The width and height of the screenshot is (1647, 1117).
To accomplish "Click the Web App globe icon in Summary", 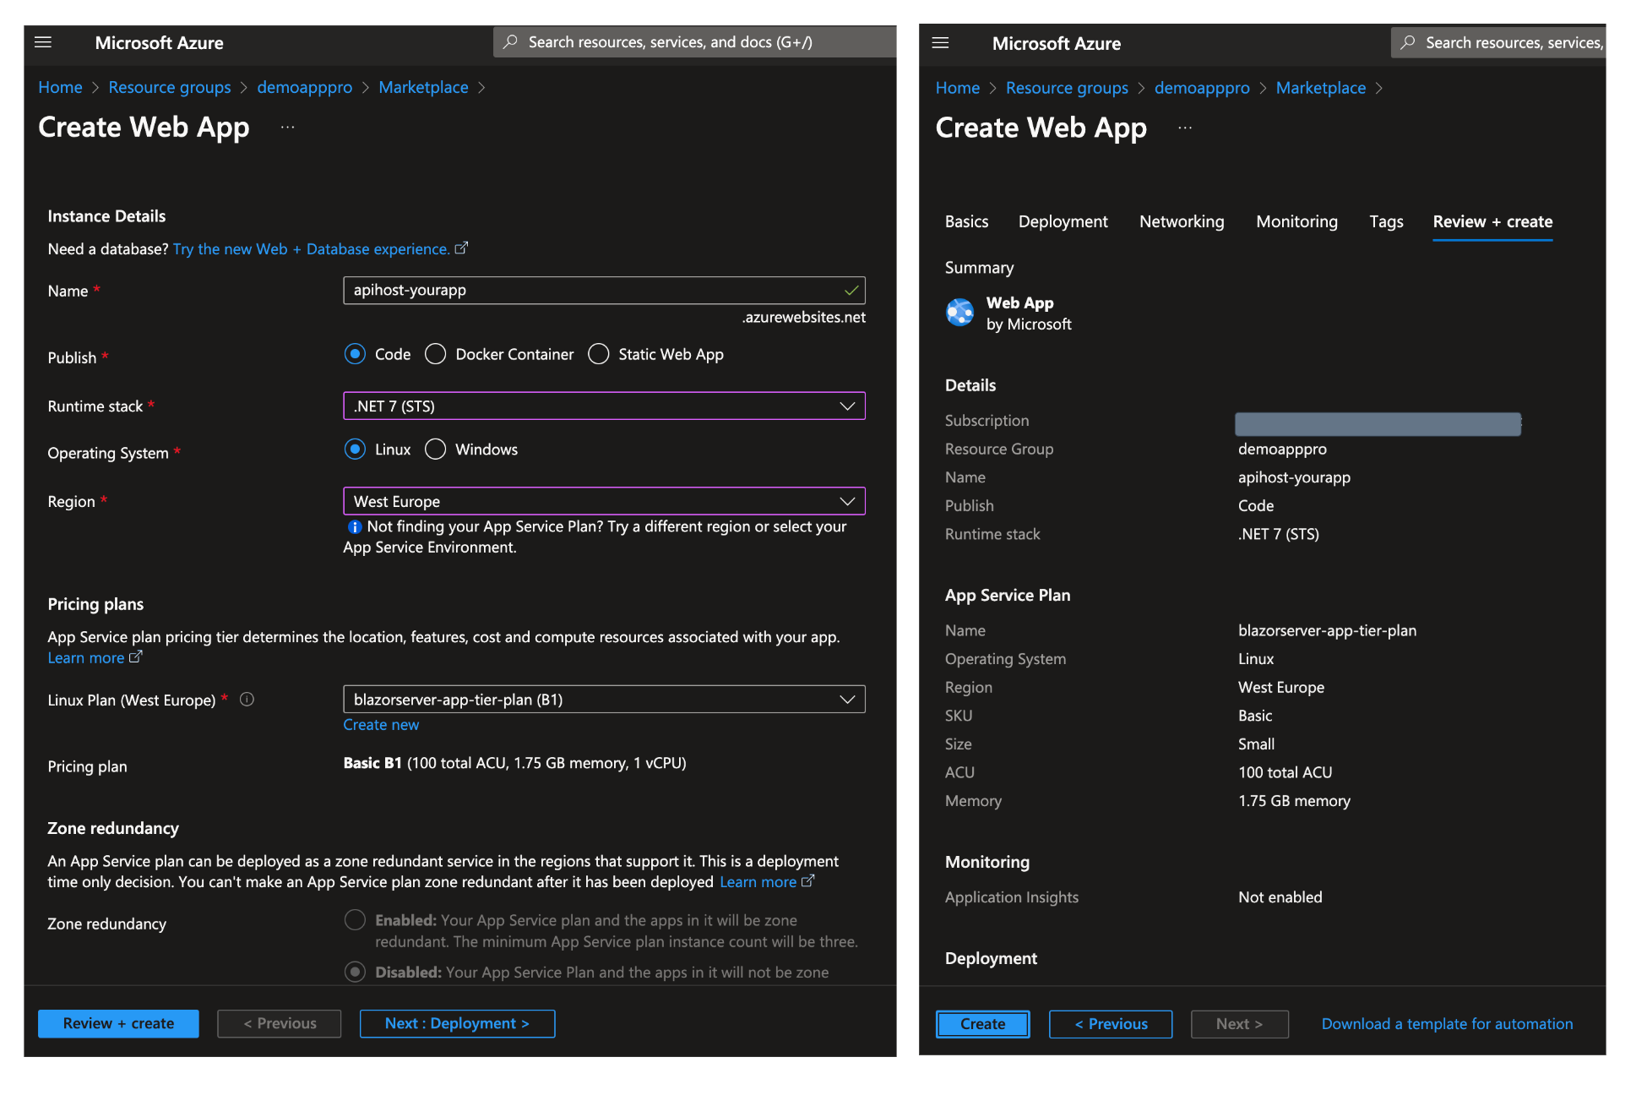I will pos(959,313).
